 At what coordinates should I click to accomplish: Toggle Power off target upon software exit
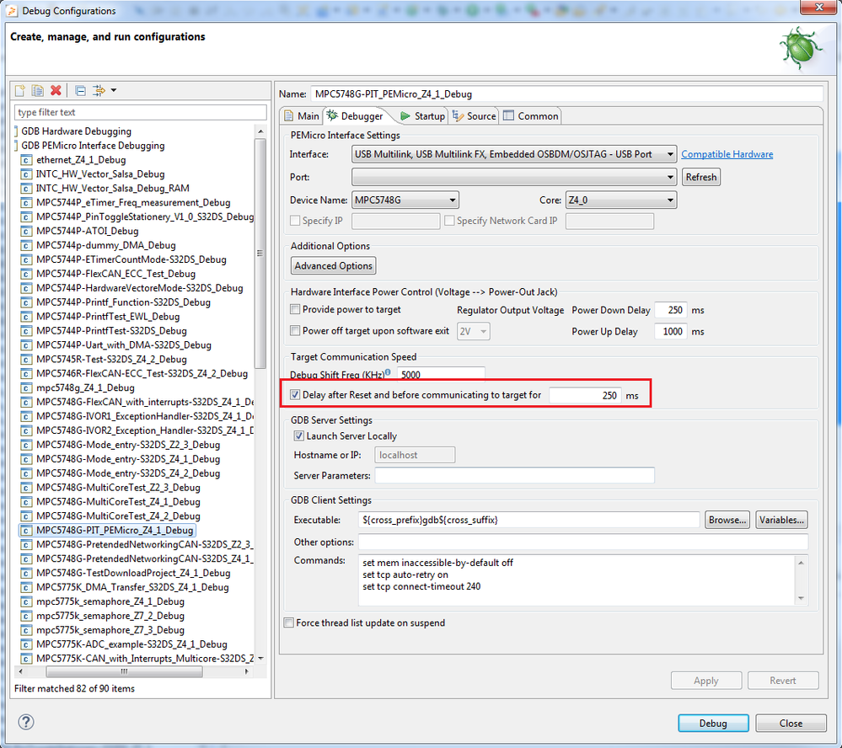(x=295, y=330)
